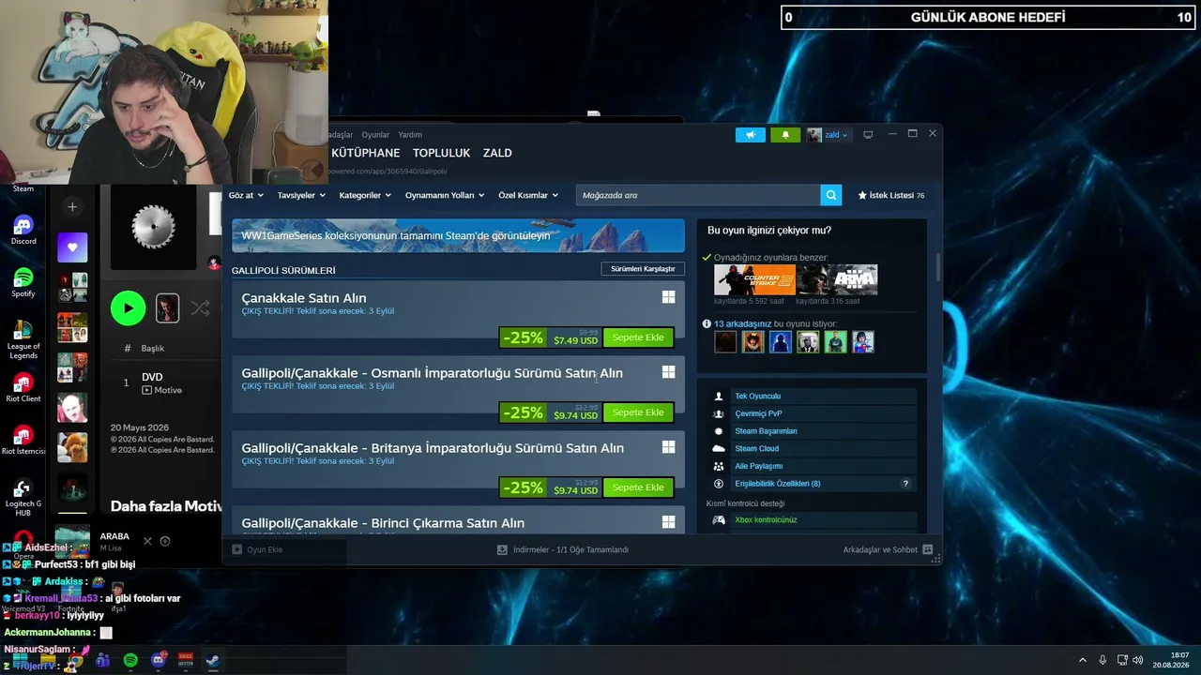This screenshot has height=675, width=1201.
Task: Click the Counter-Strike 2 game thumbnail
Action: click(754, 280)
